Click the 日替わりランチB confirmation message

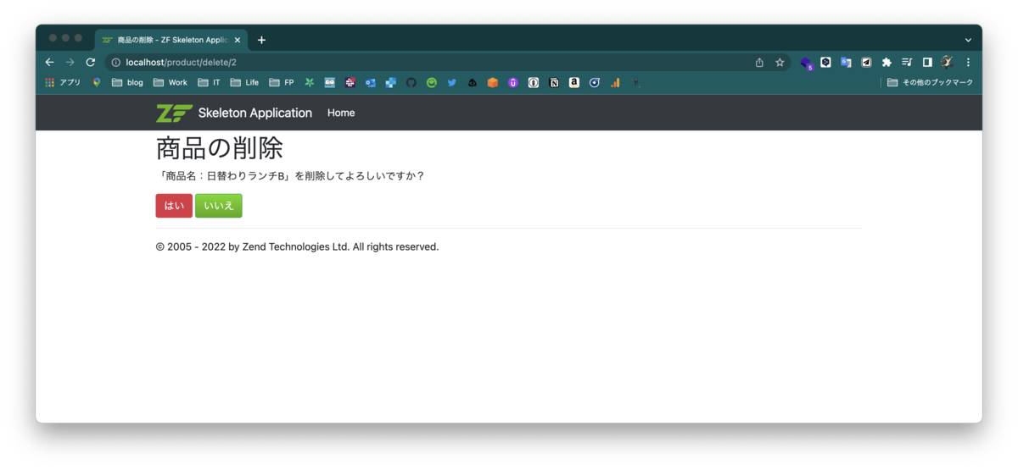290,176
